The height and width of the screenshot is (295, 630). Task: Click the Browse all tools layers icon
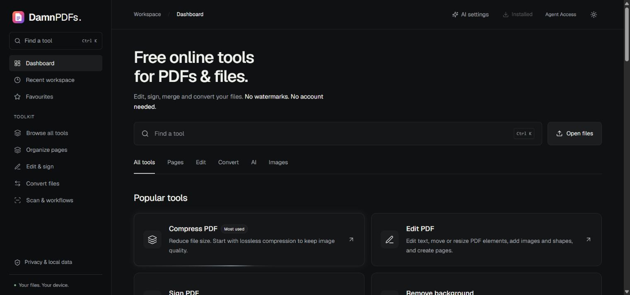tap(17, 133)
